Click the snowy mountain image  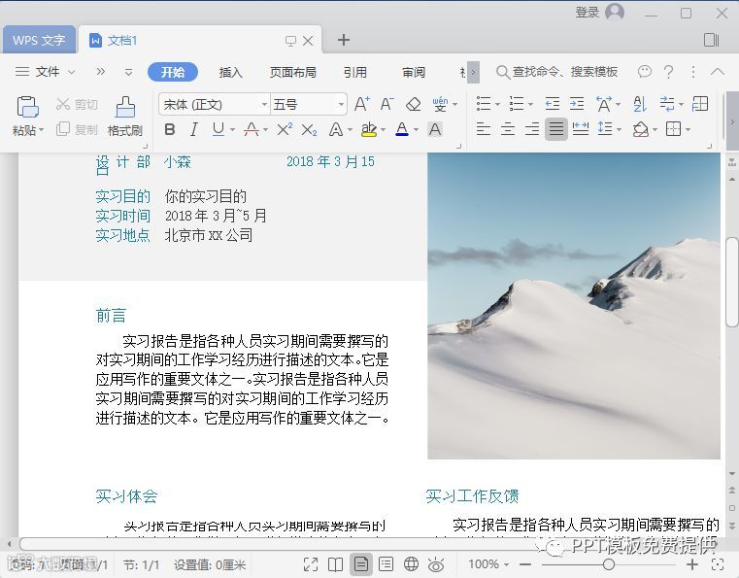(x=574, y=305)
